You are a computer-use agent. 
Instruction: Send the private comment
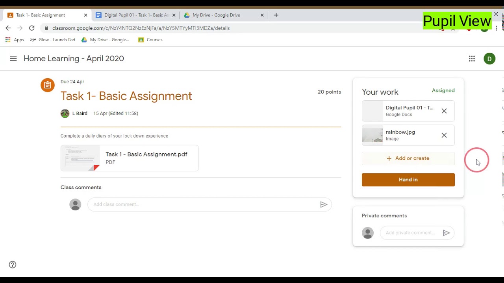click(x=447, y=233)
